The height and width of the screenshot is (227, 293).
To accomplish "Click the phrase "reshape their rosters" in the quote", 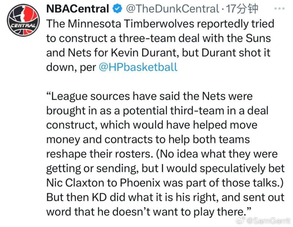I will click(x=98, y=154).
